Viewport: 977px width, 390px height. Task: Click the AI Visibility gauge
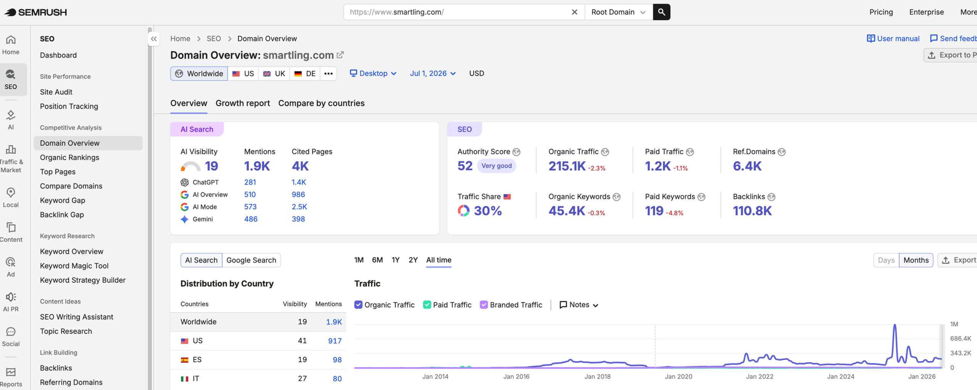pyautogui.click(x=190, y=166)
